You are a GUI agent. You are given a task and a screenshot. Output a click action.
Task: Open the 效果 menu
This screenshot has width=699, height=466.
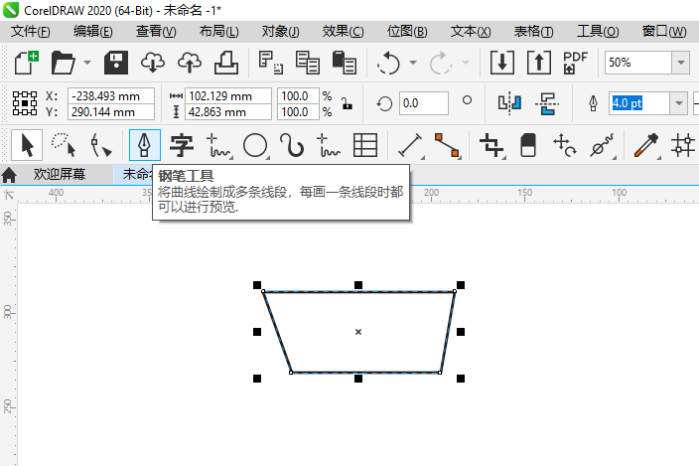coord(343,32)
